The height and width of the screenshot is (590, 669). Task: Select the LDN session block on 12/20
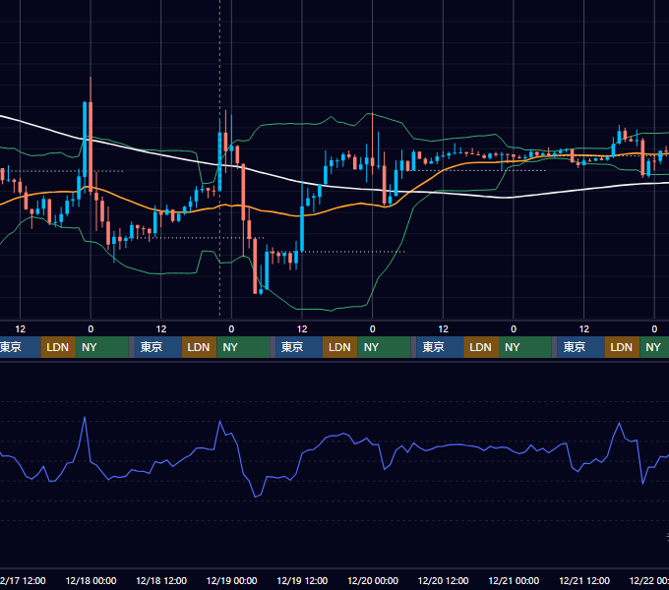(481, 347)
